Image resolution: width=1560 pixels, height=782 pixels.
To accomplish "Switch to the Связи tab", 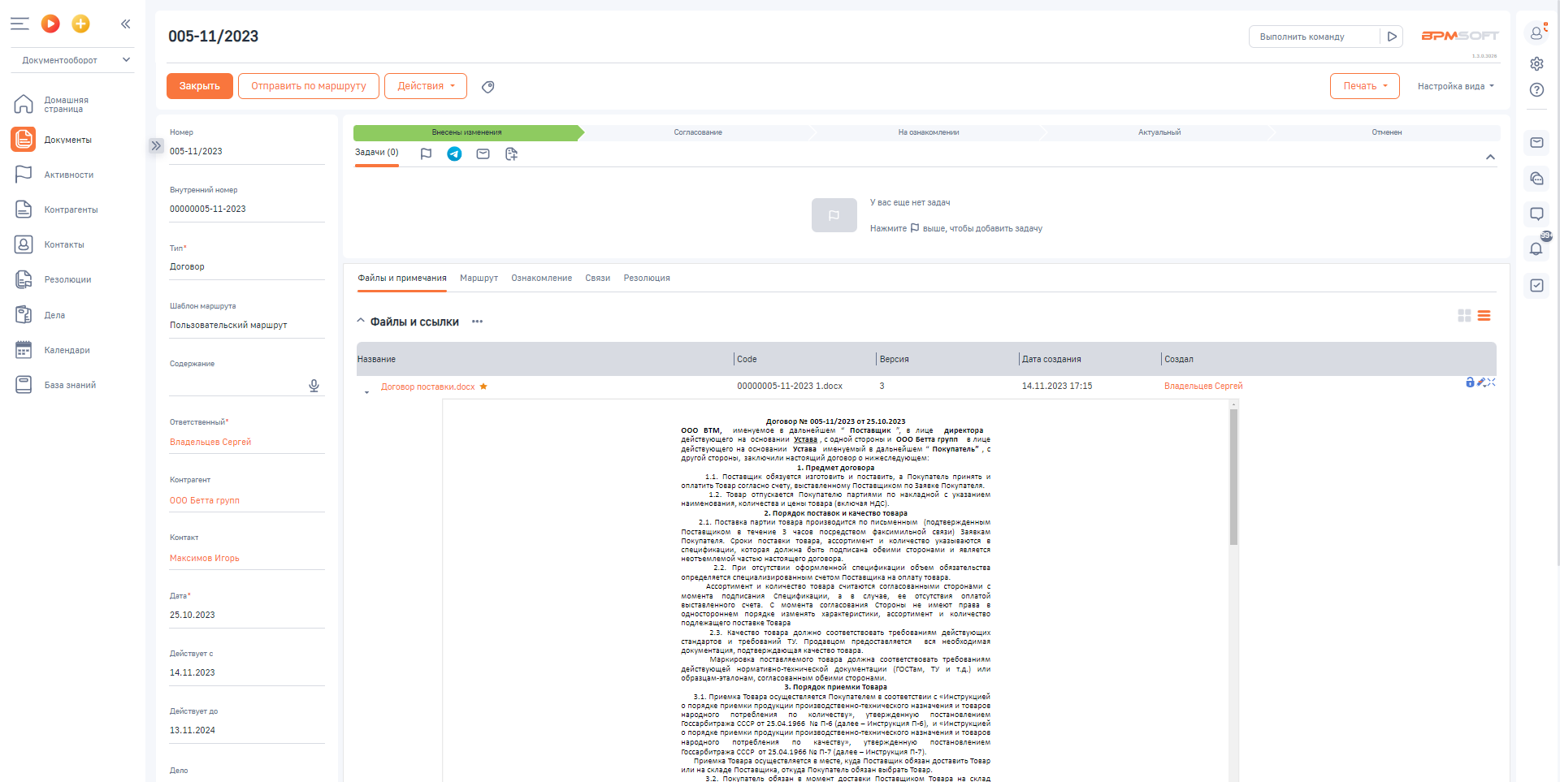I will tap(597, 278).
